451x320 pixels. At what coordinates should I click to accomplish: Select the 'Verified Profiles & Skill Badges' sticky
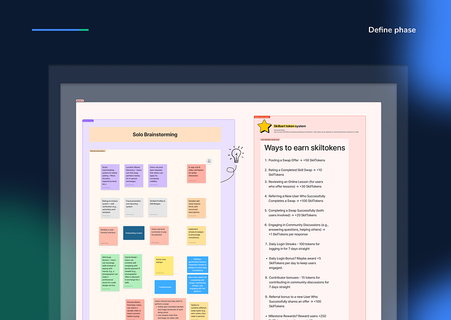tap(157, 207)
